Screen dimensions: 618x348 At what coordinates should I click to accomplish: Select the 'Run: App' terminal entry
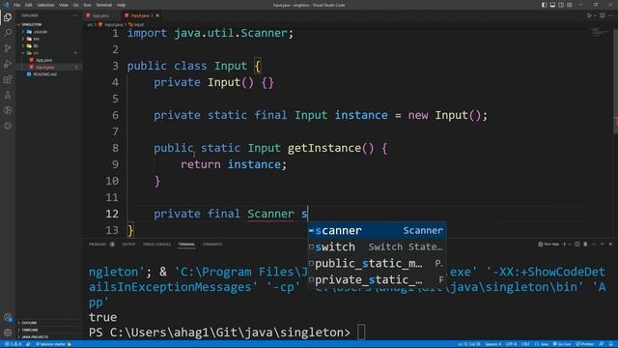pos(548,245)
